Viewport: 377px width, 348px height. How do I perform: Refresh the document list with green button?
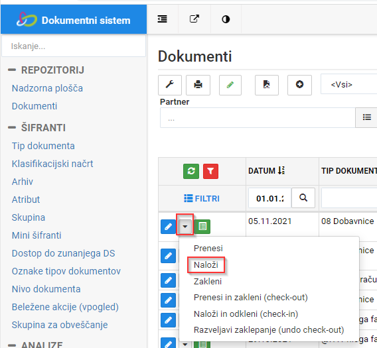pyautogui.click(x=191, y=171)
